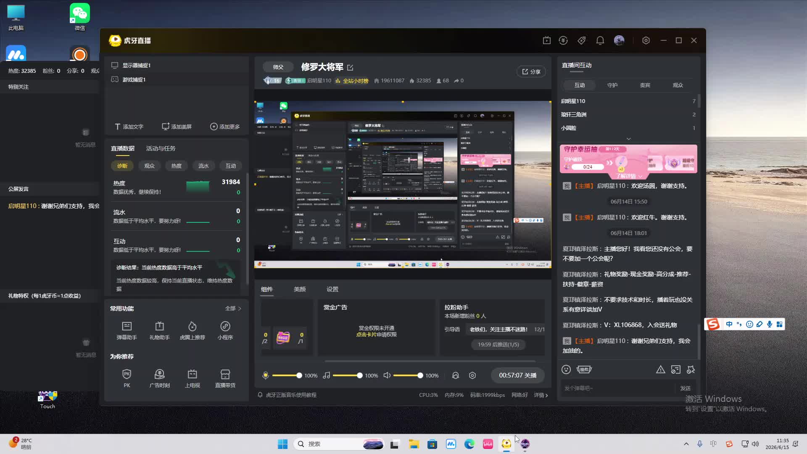Open hexagon settings icon in title bar
The image size is (807, 454).
click(x=646, y=40)
